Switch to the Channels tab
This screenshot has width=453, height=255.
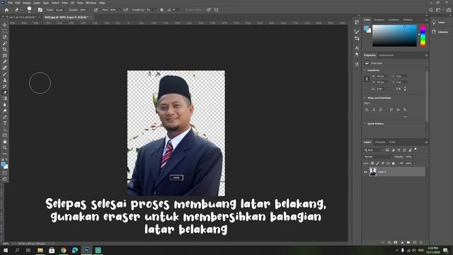point(380,142)
